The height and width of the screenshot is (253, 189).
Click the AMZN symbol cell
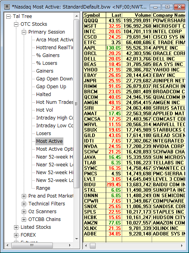94,223
